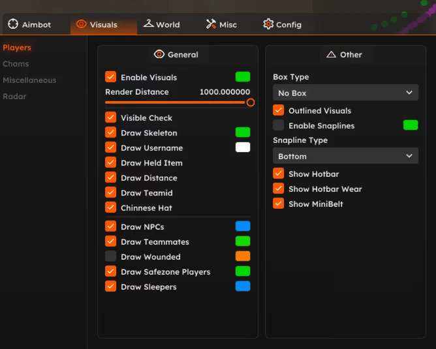Click the Aimbot crosshair icon
This screenshot has width=436, height=349.
[13, 24]
